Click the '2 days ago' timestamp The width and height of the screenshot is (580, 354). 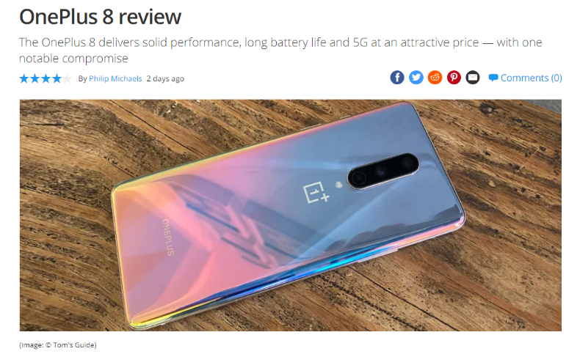click(165, 78)
